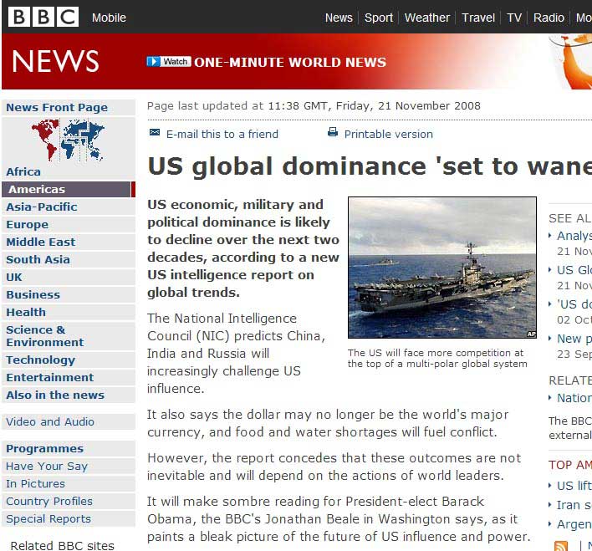Click the photo caption about multi-polar system
The width and height of the screenshot is (592, 551).
pos(437,358)
